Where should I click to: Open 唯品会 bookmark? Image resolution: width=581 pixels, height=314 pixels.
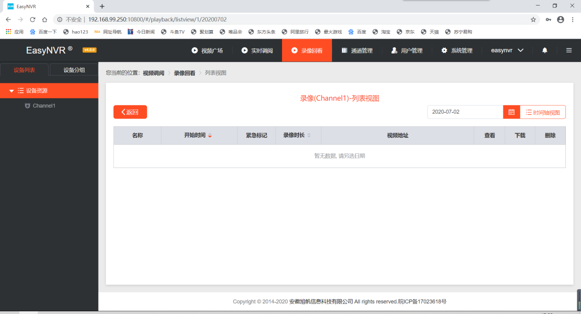click(x=231, y=32)
